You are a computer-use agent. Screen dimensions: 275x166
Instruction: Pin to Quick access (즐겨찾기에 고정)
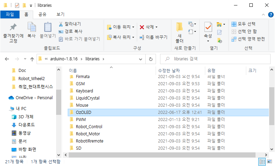coord(13,33)
